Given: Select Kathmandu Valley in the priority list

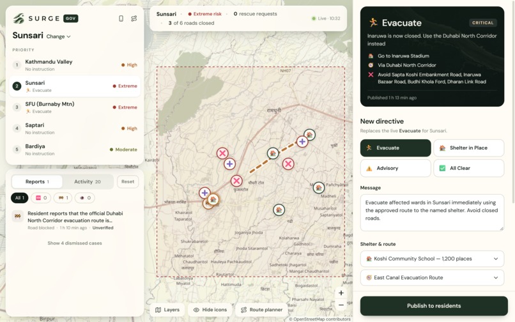Looking at the screenshot, I should tap(75, 65).
